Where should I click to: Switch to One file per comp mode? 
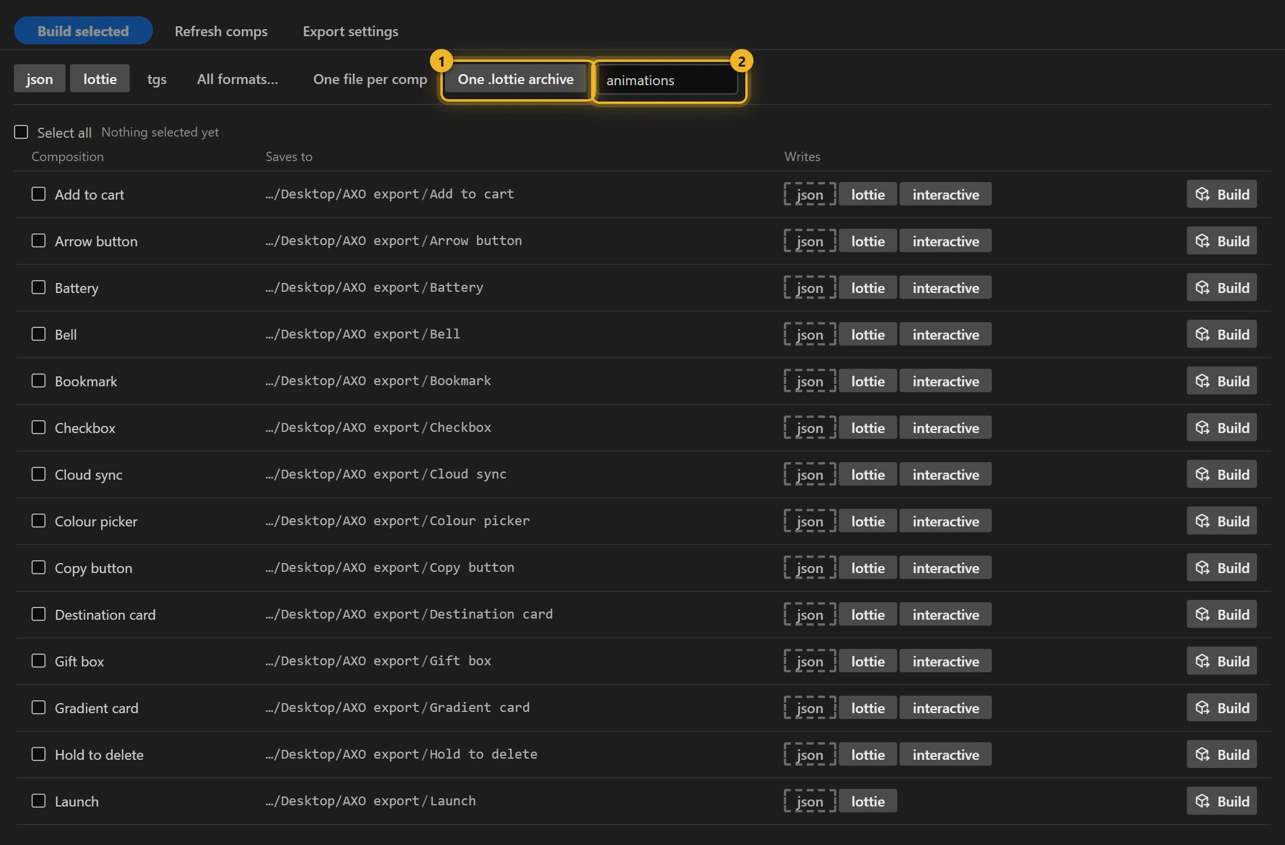(x=370, y=79)
